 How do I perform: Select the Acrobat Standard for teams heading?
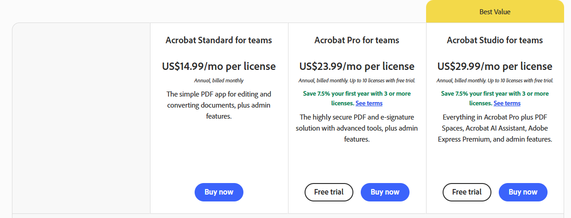pyautogui.click(x=219, y=40)
